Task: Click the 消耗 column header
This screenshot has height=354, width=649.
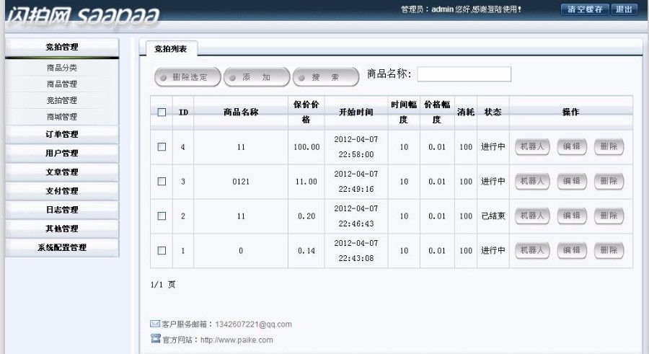Action: click(x=466, y=112)
